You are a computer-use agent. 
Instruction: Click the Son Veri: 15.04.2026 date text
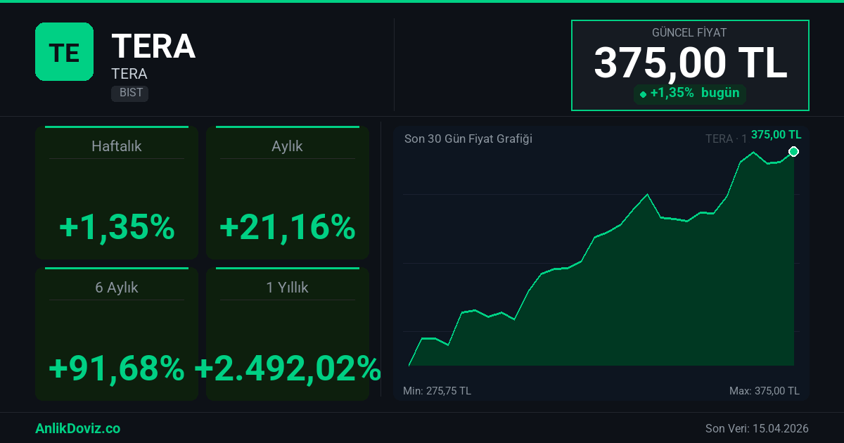(757, 428)
